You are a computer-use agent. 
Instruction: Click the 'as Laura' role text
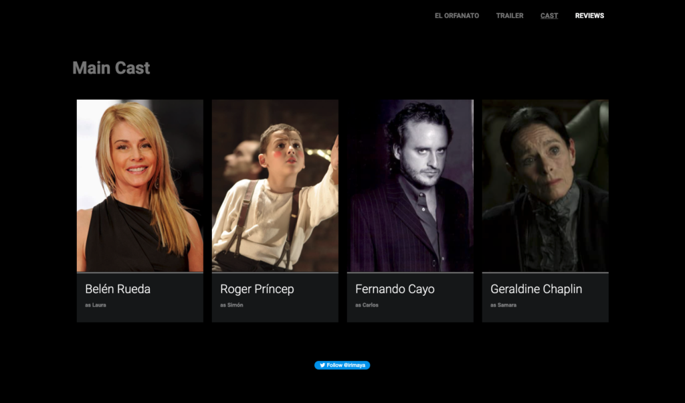pyautogui.click(x=96, y=305)
